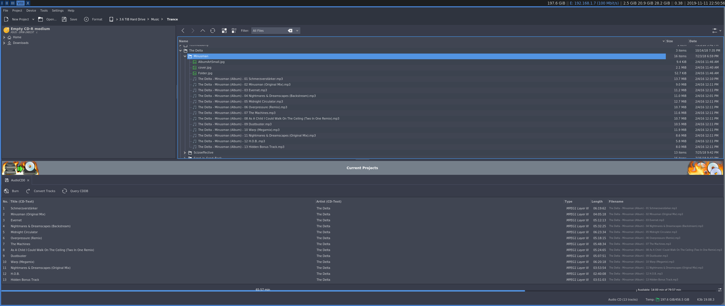Switch to icon view mode
Screen dimensions: 725x306
tap(224, 31)
